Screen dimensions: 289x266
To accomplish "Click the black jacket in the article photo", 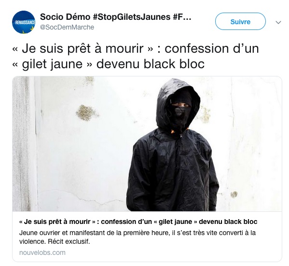I will coord(172,172).
